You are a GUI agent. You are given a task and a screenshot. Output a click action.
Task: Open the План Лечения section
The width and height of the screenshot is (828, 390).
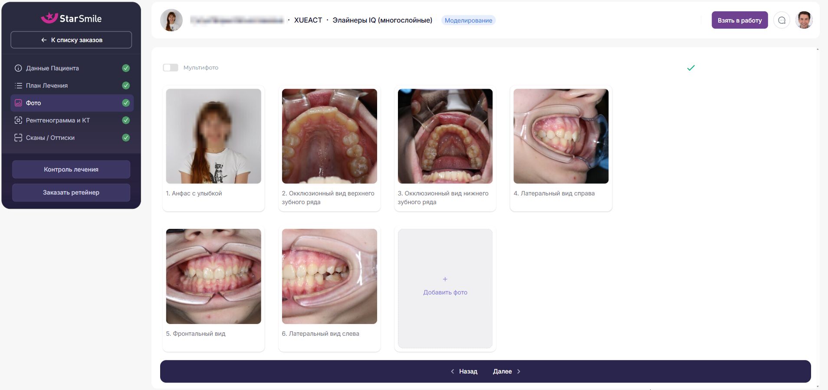pos(72,86)
